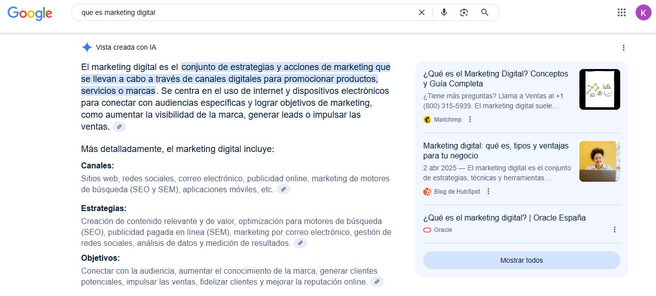Open the three-dot menu on Oracle result
This screenshot has height=296, width=656.
(x=615, y=229)
